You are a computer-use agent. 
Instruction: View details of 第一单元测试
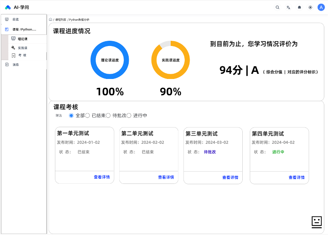tap(102, 177)
